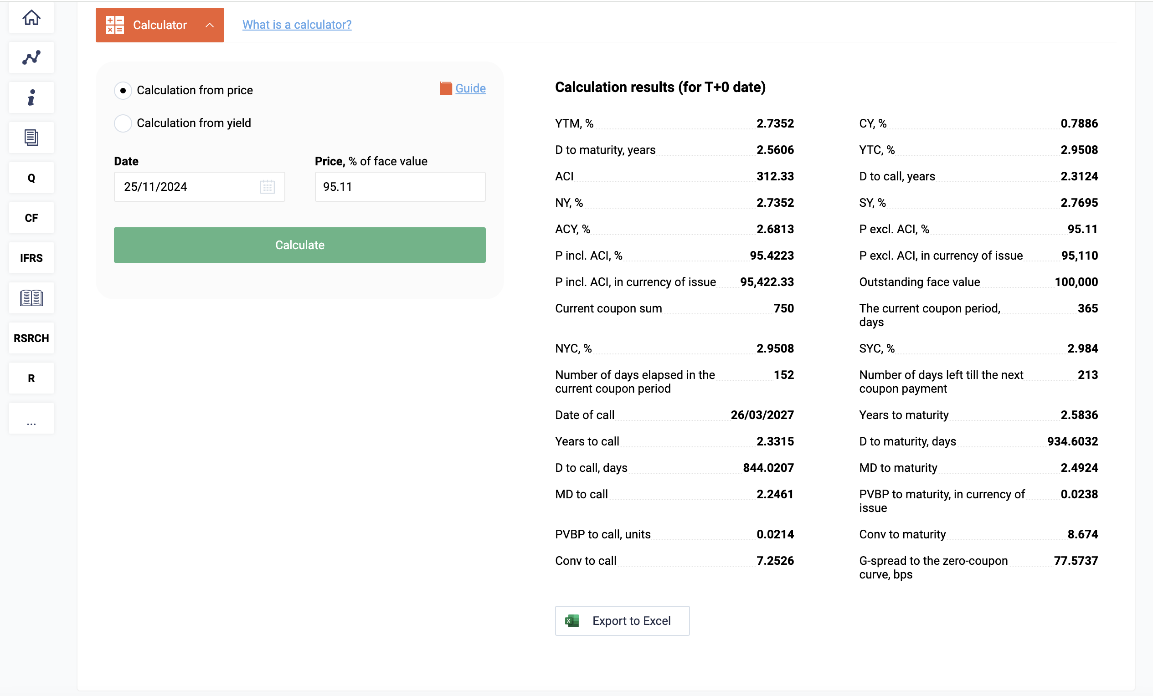The width and height of the screenshot is (1153, 696).
Task: Open the chart line icon in sidebar
Action: [31, 57]
